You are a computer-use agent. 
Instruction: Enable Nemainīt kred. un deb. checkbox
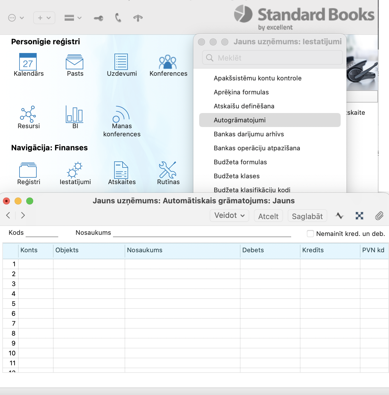310,234
